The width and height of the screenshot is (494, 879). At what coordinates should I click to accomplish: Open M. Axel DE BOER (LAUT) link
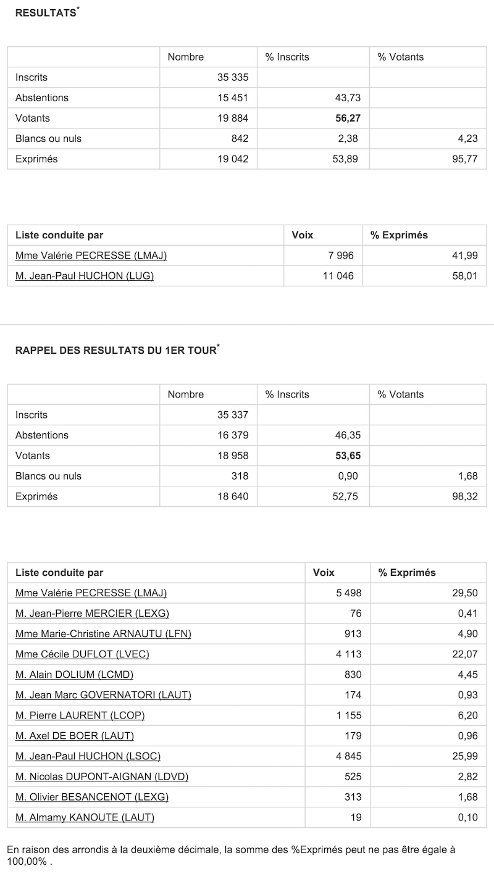pos(75,736)
